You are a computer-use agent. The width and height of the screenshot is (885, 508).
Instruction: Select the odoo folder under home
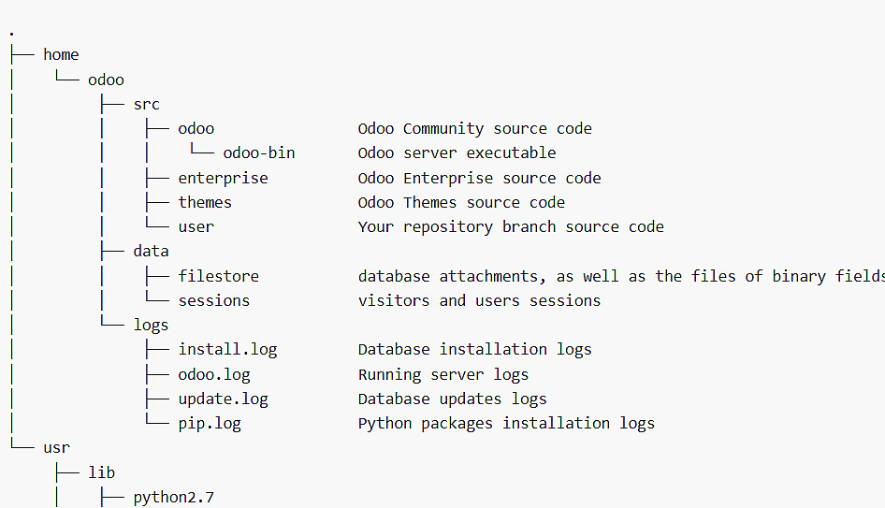point(106,80)
